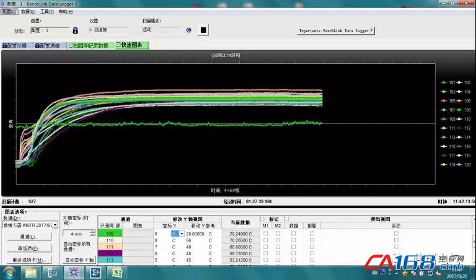Click legend entry 108 in the chart
Image resolution: width=476 pixels, height=280 pixels.
[x=464, y=110]
